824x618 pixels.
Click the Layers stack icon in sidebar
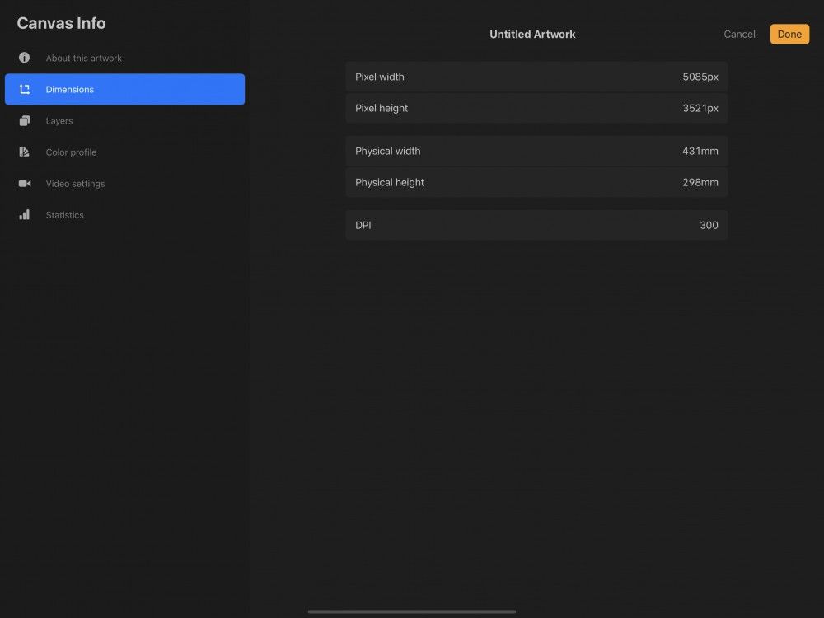coord(25,120)
